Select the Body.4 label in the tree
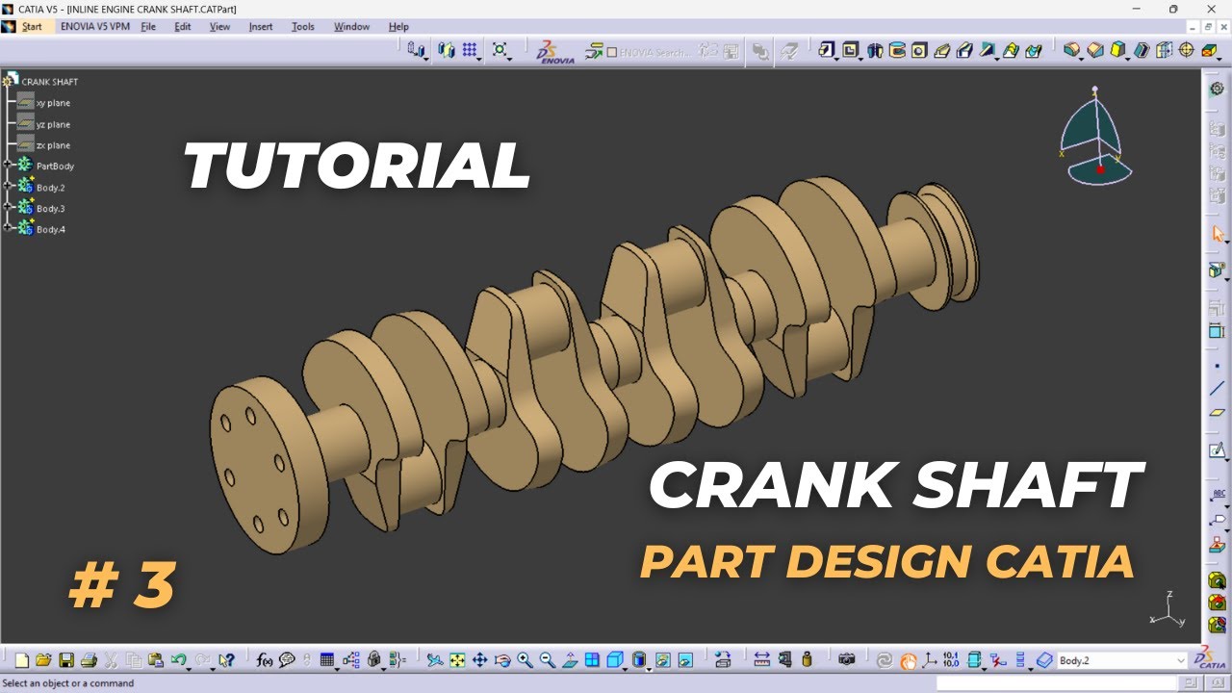The image size is (1232, 693). point(51,229)
